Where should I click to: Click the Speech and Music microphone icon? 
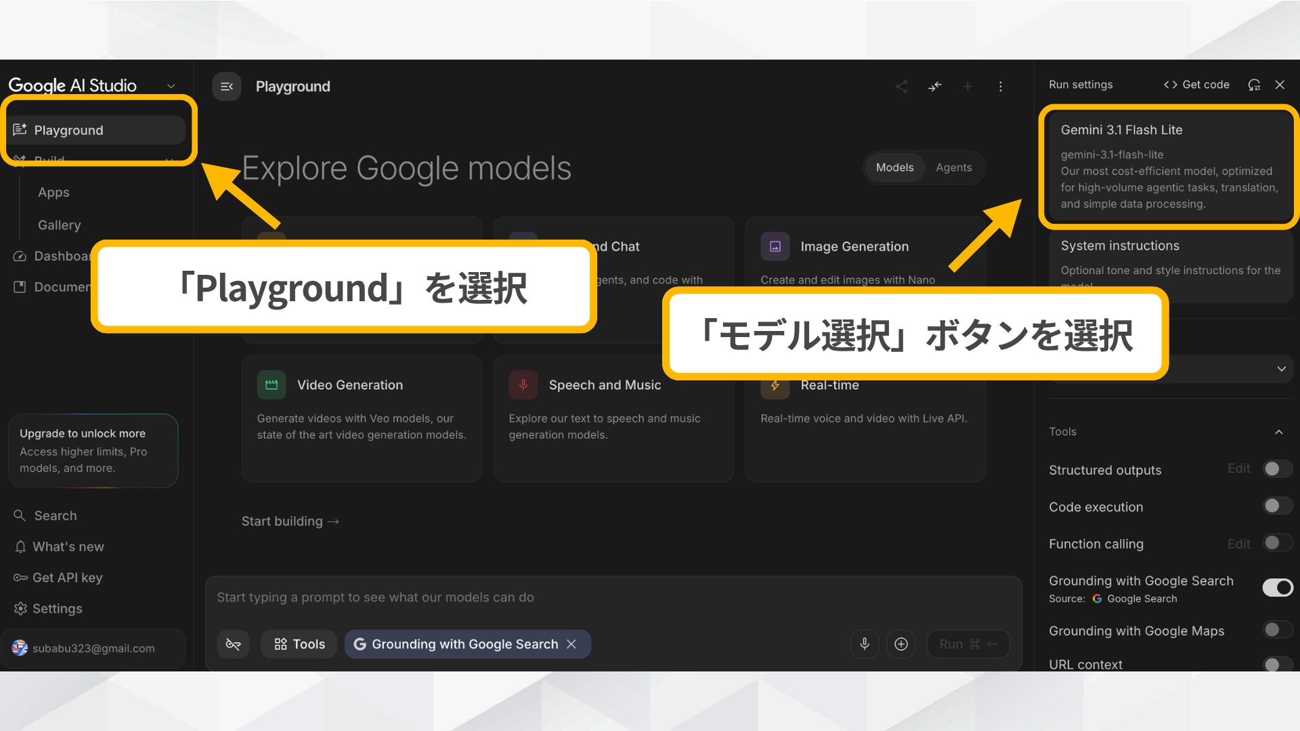click(523, 385)
